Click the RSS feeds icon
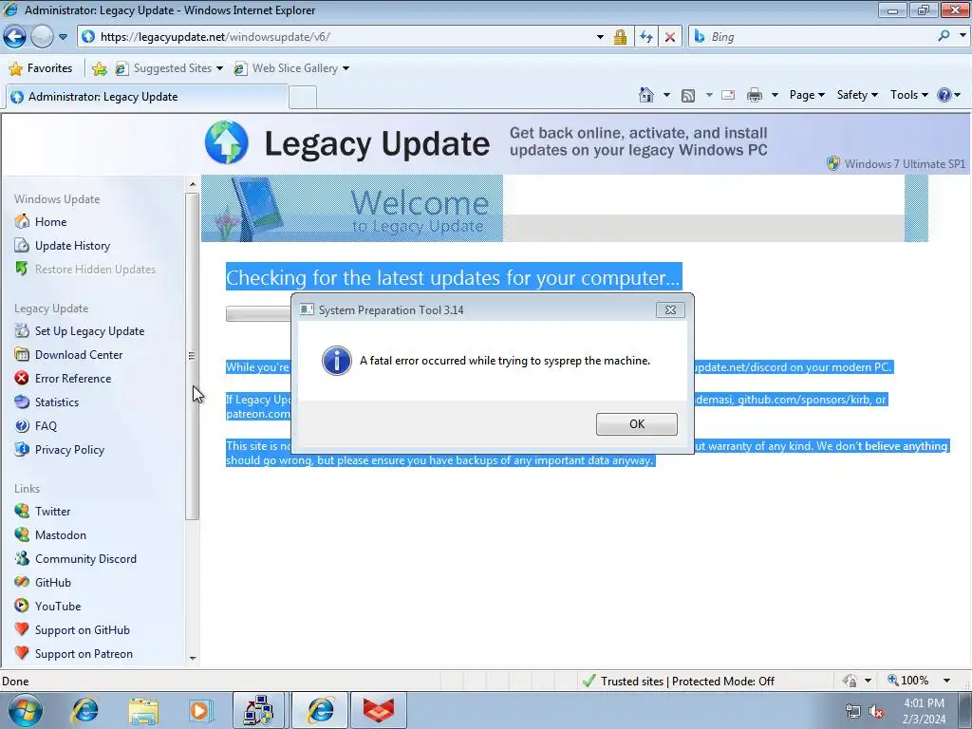Screen dimensions: 972x729 [x=688, y=96]
